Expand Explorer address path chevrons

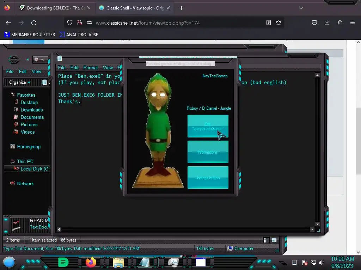pos(42,59)
